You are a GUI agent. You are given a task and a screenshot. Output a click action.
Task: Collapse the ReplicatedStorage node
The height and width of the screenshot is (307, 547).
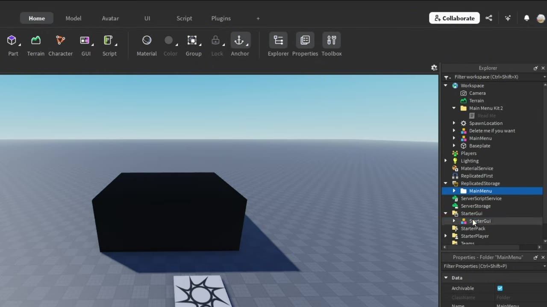pyautogui.click(x=446, y=183)
